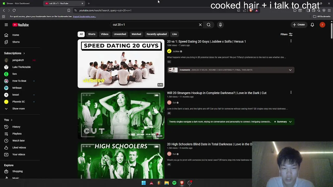333x187 pixels.
Task: Open Will 20 Strangers Hookup video title
Action: (217, 93)
